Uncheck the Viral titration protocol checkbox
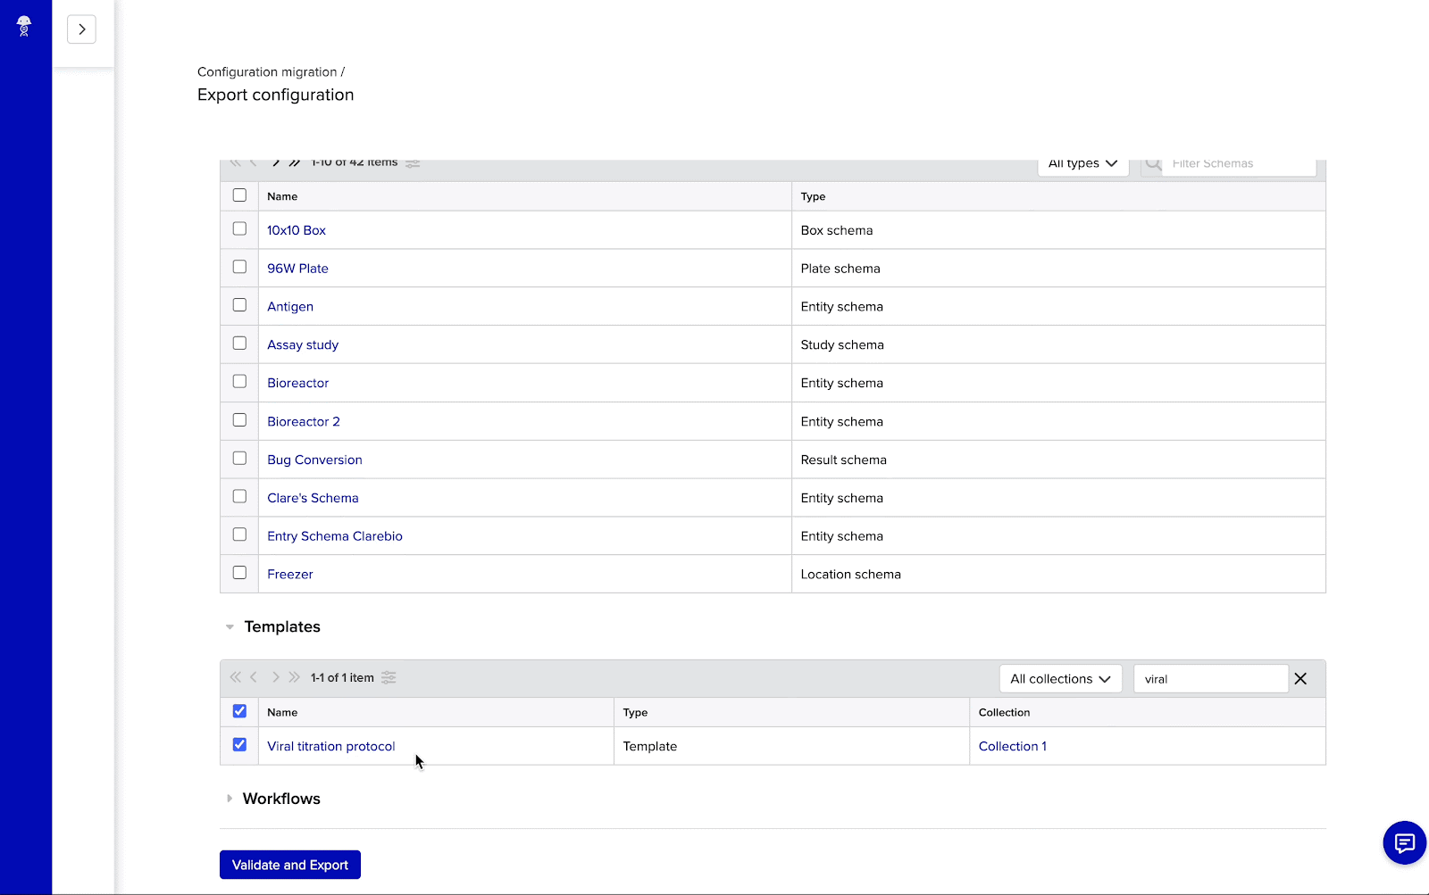Image resolution: width=1429 pixels, height=895 pixels. pyautogui.click(x=238, y=743)
